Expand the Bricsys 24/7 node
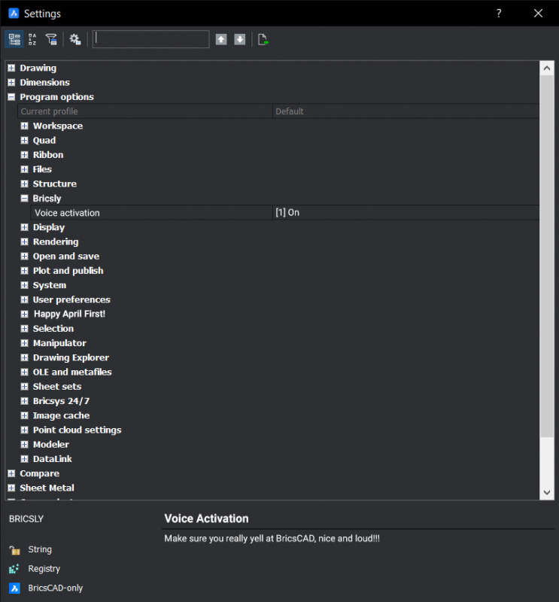The height and width of the screenshot is (602, 559). 24,401
